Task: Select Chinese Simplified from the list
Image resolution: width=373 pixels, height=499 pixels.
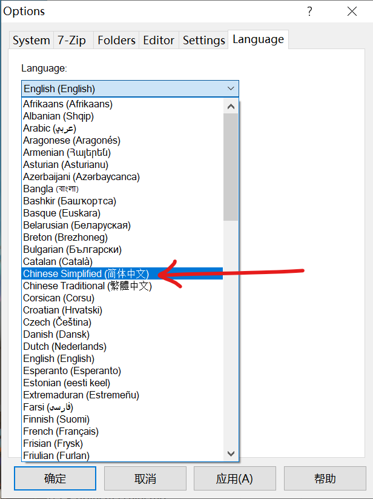Action: [85, 273]
